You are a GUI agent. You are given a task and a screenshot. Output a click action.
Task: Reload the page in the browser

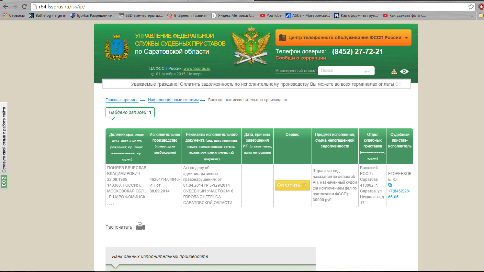click(x=24, y=6)
